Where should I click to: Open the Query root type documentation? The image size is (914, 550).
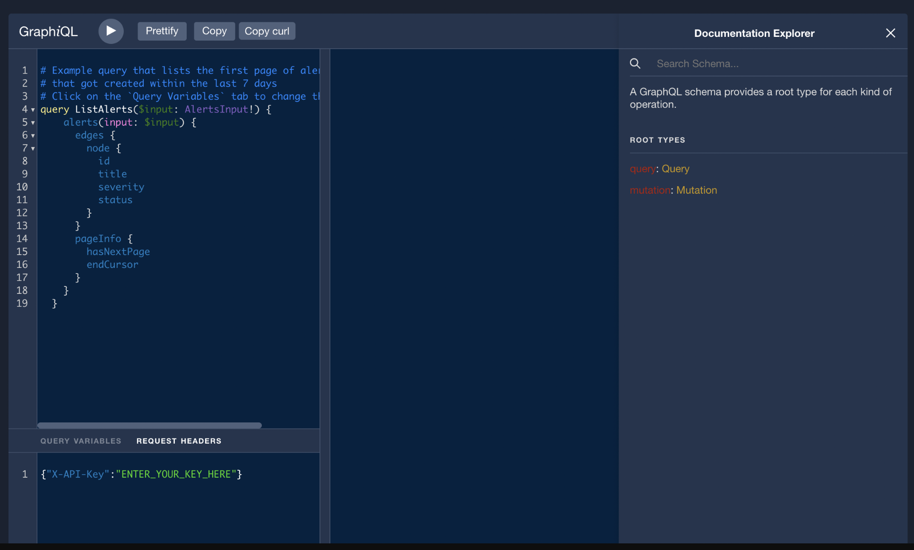click(675, 169)
